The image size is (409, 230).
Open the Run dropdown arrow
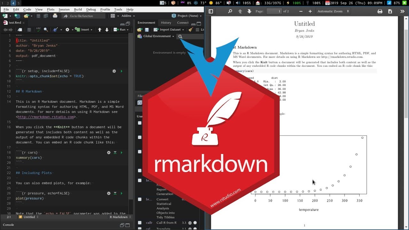click(x=127, y=30)
